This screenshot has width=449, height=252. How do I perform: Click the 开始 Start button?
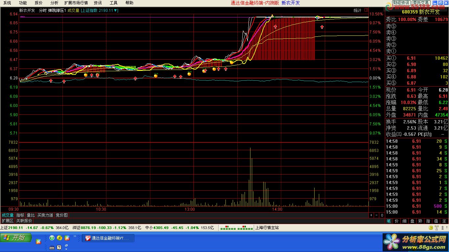click(16, 238)
